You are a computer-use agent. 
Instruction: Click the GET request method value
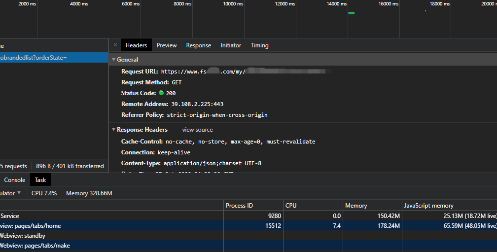tap(177, 82)
